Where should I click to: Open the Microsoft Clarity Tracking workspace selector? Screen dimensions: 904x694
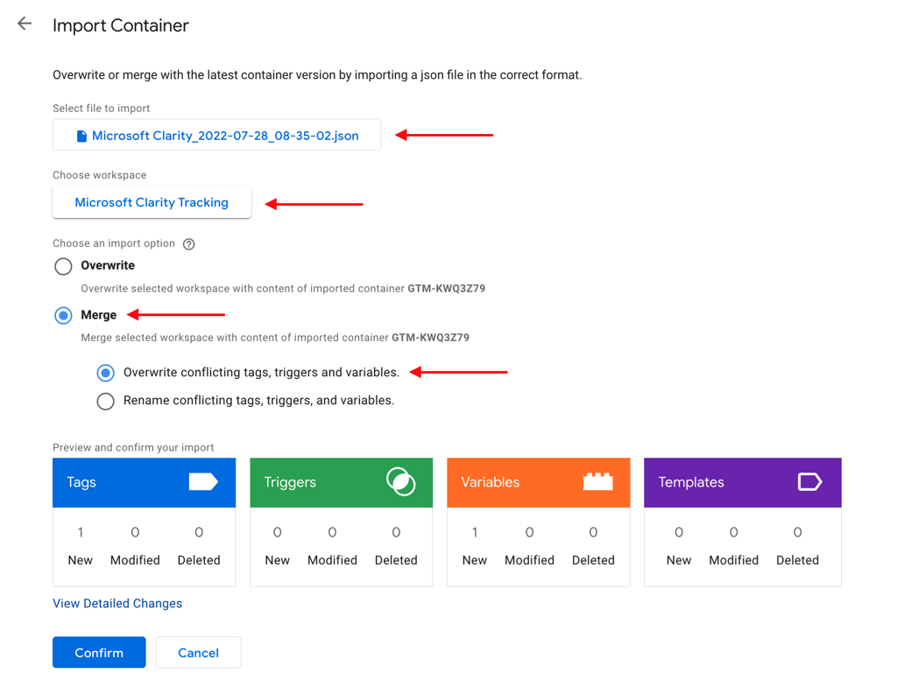pyautogui.click(x=152, y=202)
